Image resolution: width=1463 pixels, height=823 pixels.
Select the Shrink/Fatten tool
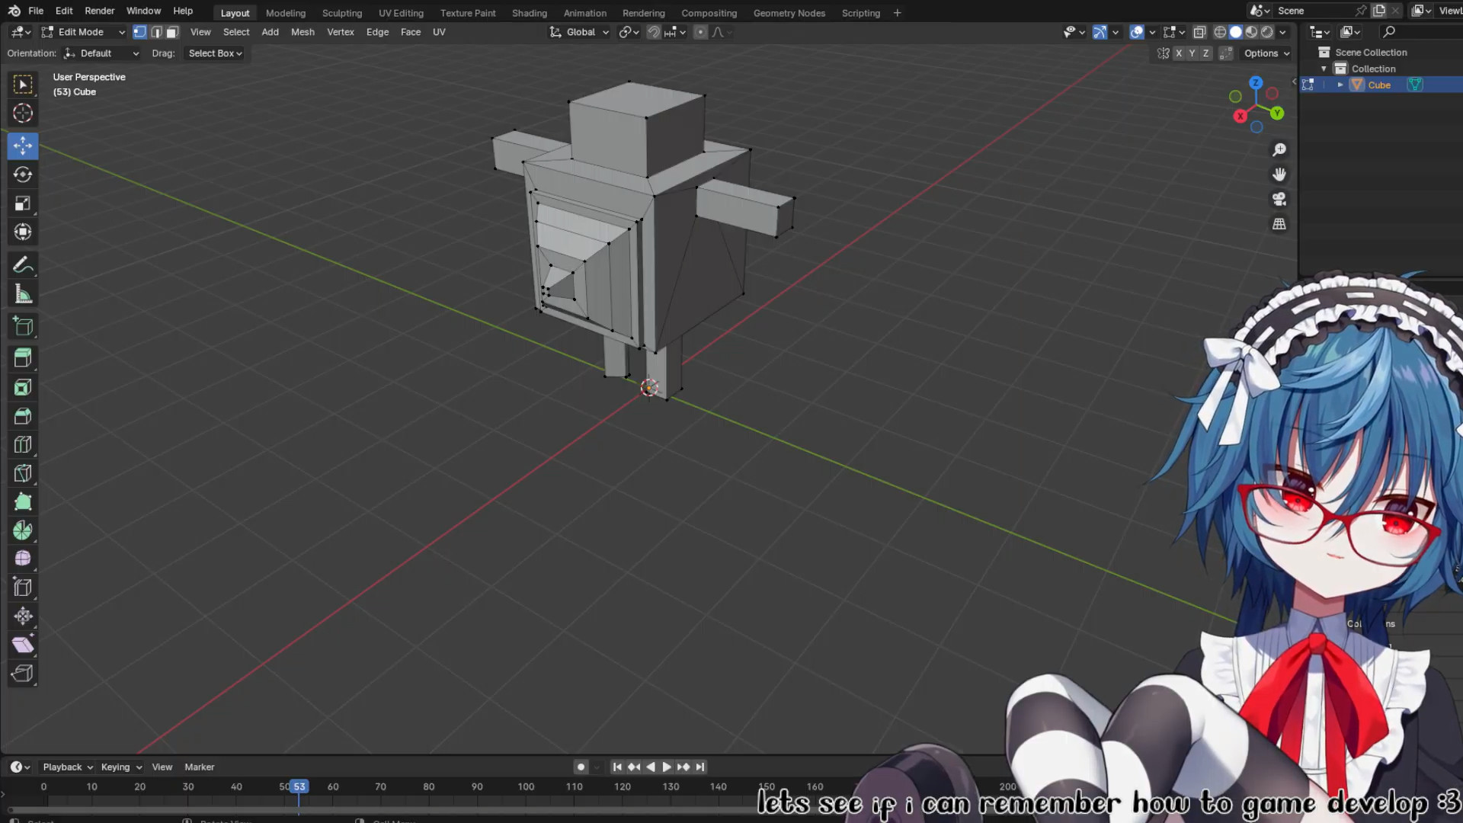[x=23, y=616]
